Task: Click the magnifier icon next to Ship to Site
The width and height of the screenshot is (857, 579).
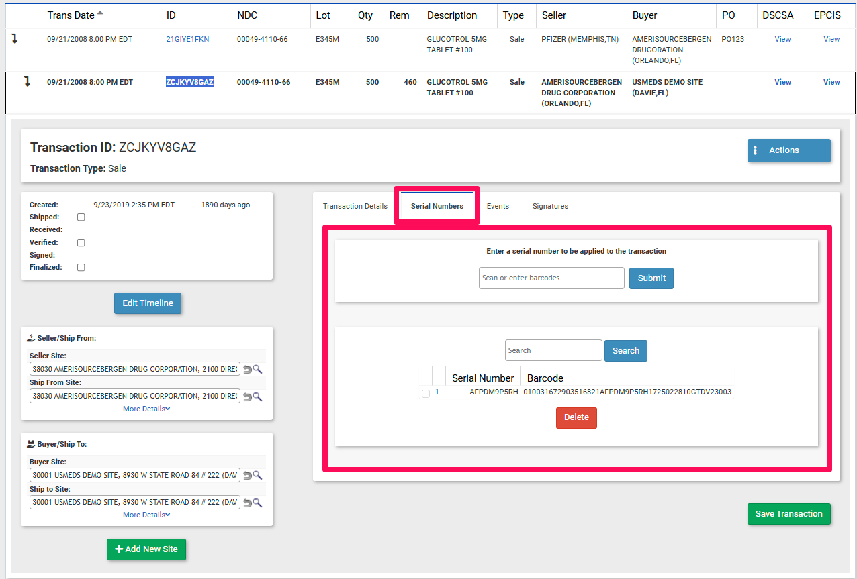Action: pos(257,503)
